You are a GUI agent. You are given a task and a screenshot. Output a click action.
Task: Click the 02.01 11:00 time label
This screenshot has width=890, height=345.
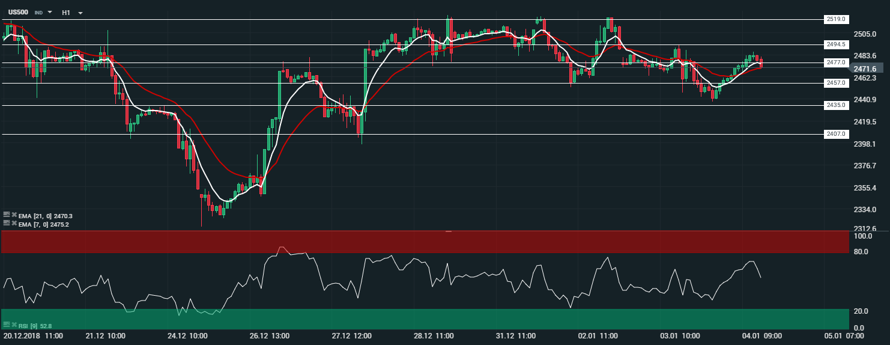coord(599,336)
